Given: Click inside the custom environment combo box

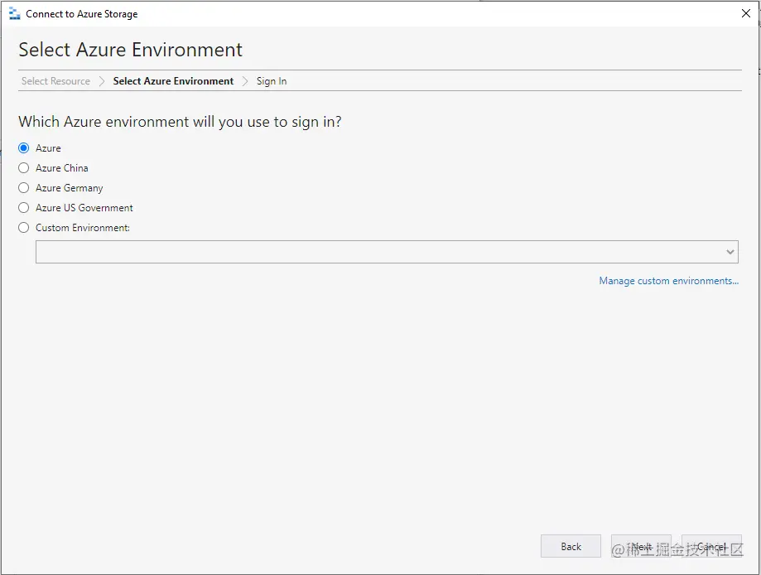Looking at the screenshot, I should 331,251.
